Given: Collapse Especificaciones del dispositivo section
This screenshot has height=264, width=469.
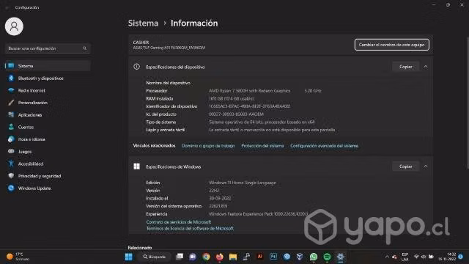Looking at the screenshot, I should coord(426,67).
